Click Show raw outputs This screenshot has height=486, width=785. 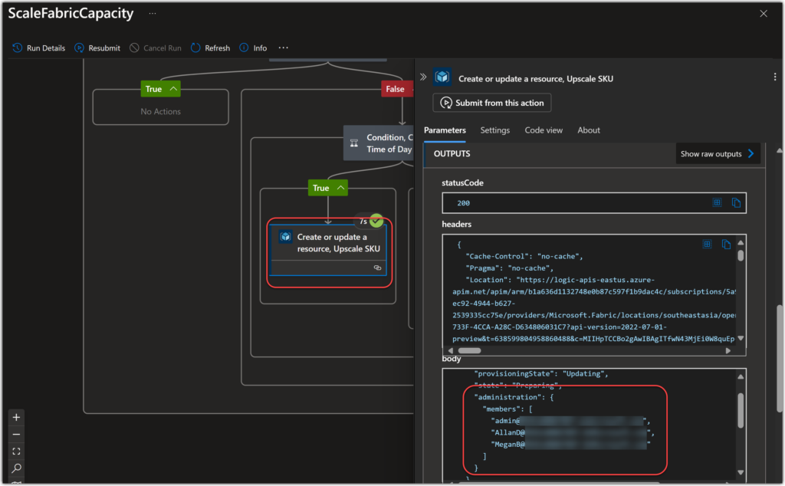(x=718, y=153)
